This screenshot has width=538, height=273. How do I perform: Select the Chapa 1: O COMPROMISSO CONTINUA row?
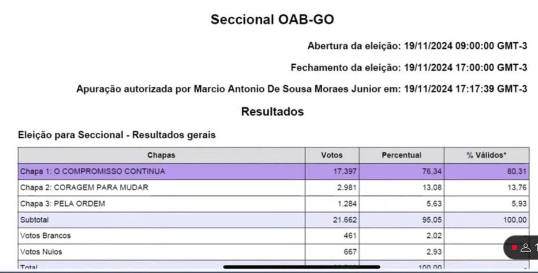tap(93, 171)
